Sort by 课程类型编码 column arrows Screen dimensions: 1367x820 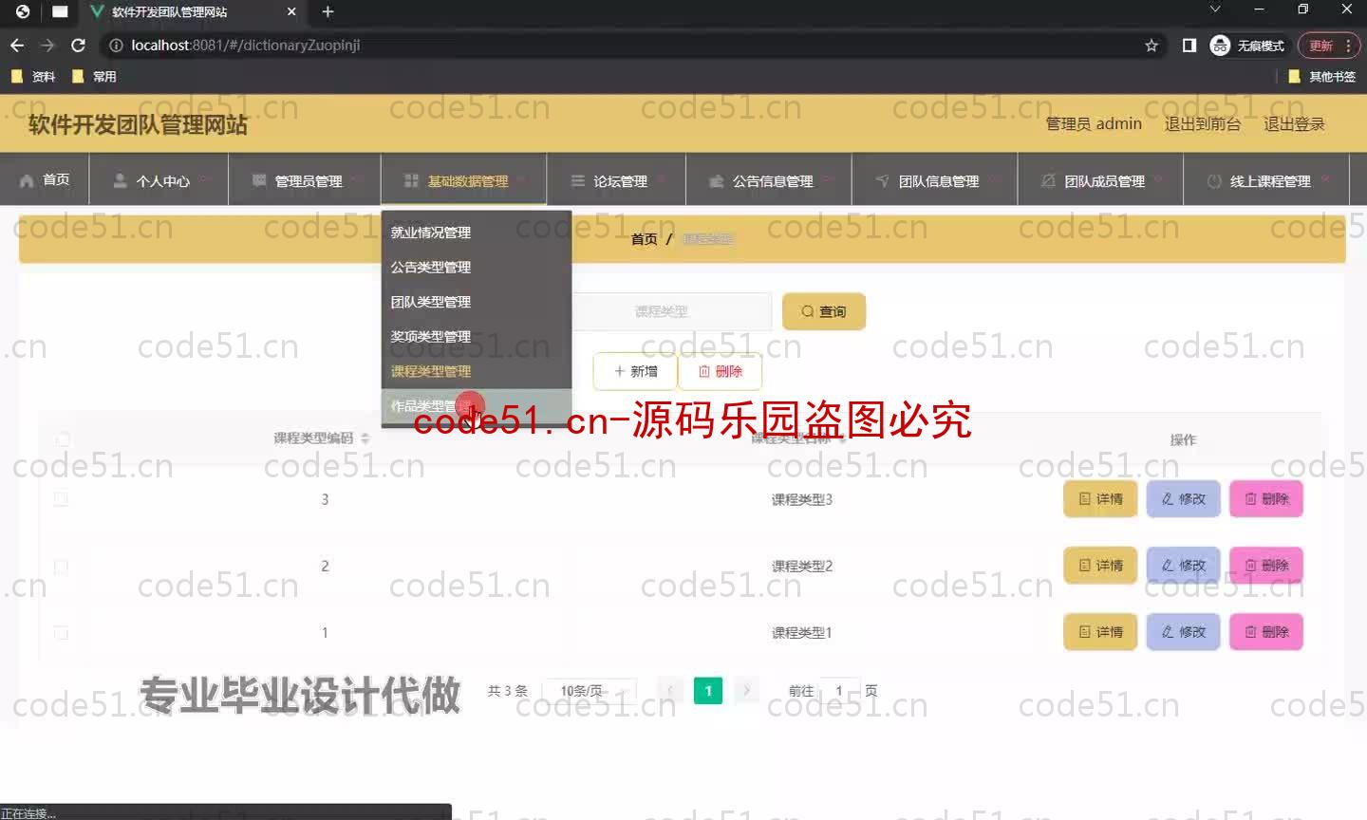pyautogui.click(x=365, y=438)
